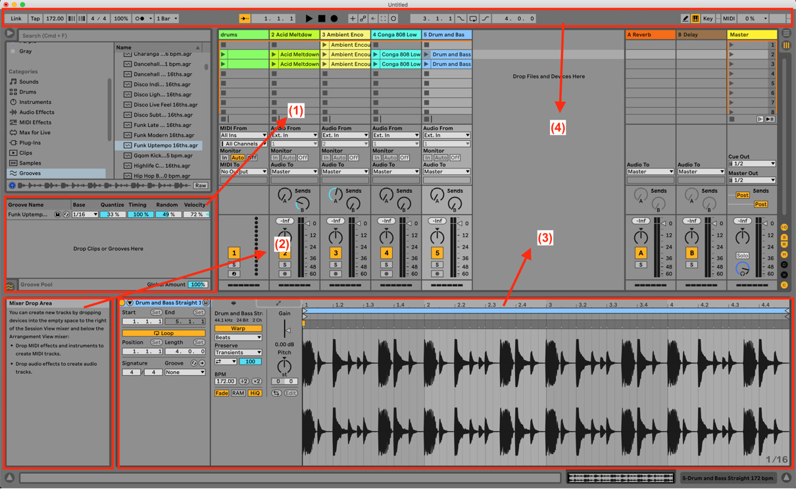Image resolution: width=796 pixels, height=489 pixels.
Task: Click the reverse sample arrows icon
Action: (276, 393)
